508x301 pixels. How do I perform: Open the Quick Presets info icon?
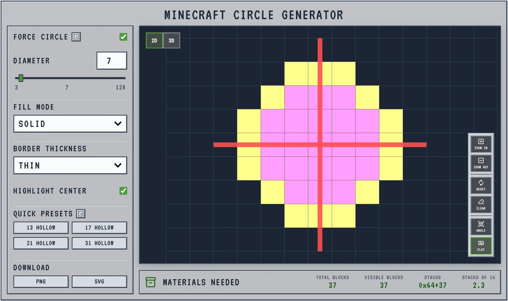pyautogui.click(x=81, y=214)
